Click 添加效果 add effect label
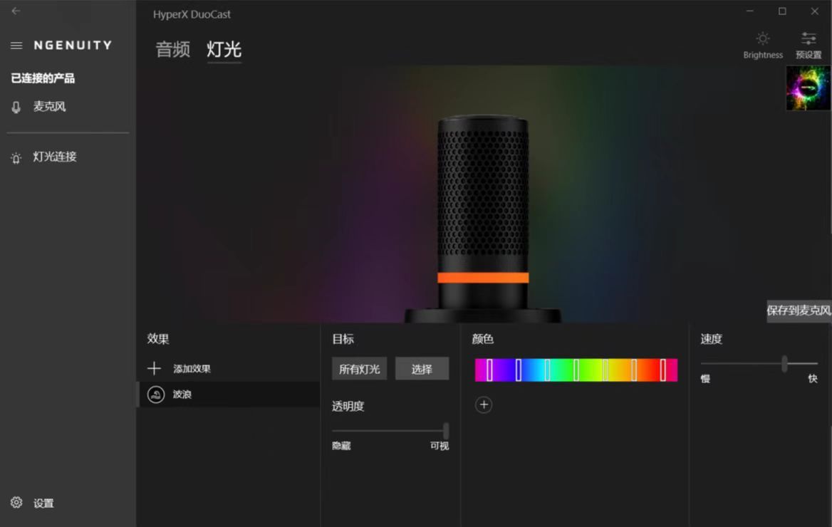 pyautogui.click(x=192, y=369)
